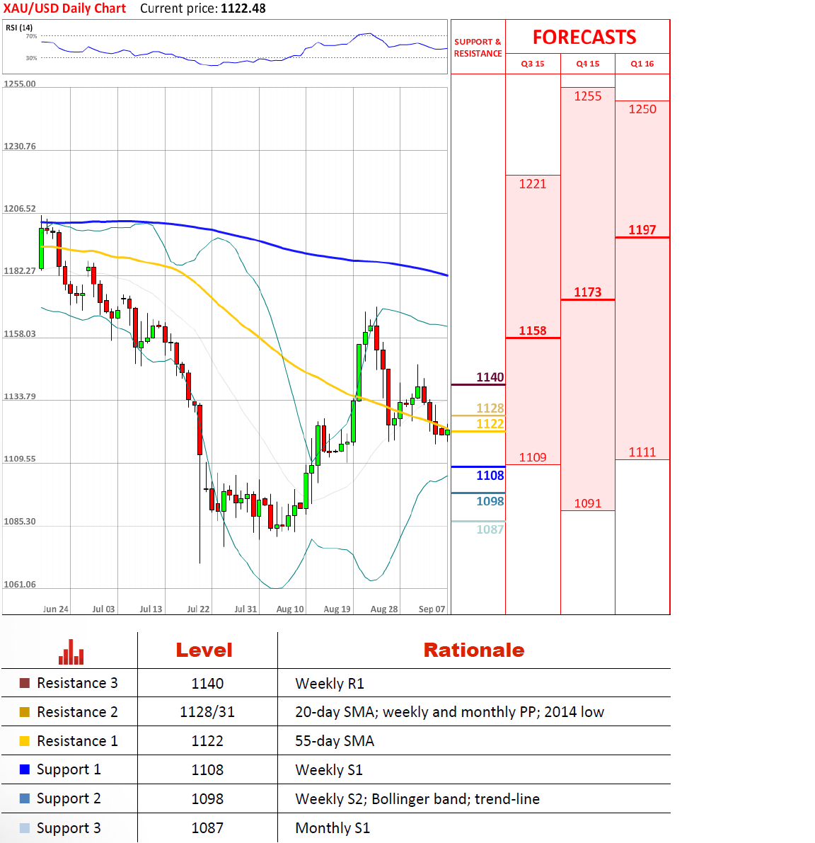The image size is (815, 843).
Task: Click the 1128/31 level cell
Action: coord(207,712)
